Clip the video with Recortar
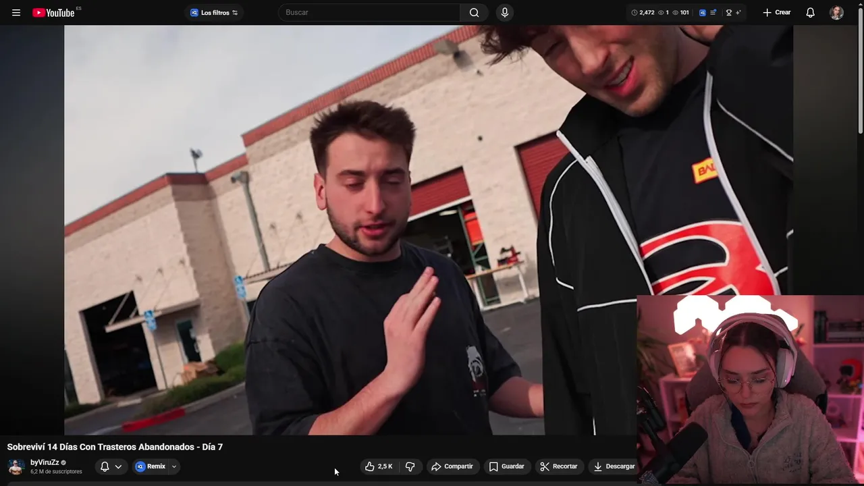Screen dimensions: 864x486 (x=558, y=466)
